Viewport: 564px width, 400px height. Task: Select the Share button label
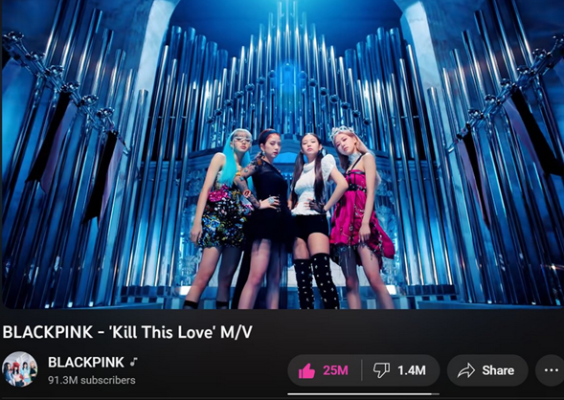[498, 370]
